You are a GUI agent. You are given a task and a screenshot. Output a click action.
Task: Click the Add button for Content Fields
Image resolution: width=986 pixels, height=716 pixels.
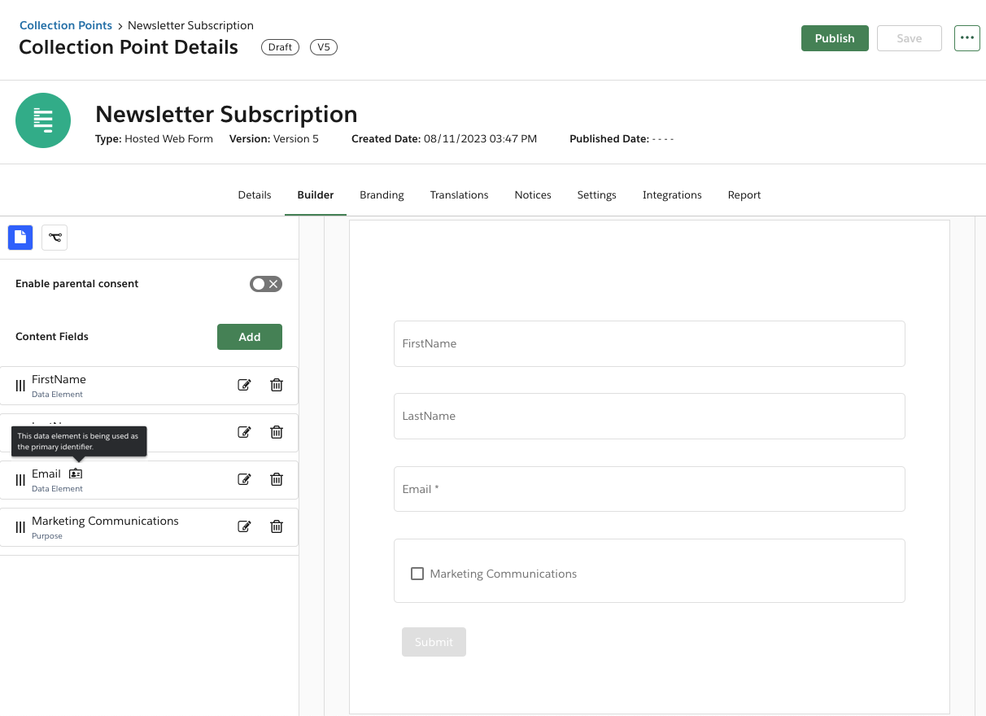coord(250,336)
